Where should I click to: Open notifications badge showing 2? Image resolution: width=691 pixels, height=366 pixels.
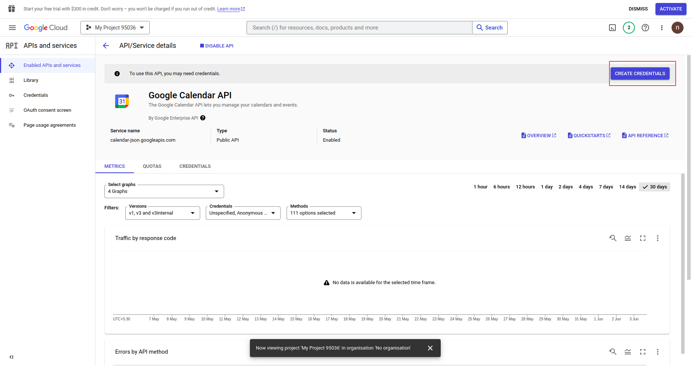[x=629, y=28]
